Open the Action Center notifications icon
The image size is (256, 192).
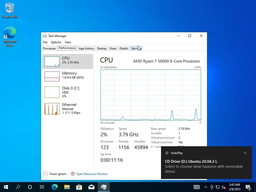(248, 187)
